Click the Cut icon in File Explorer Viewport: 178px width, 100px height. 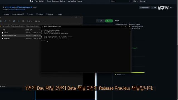(x=1, y=21)
